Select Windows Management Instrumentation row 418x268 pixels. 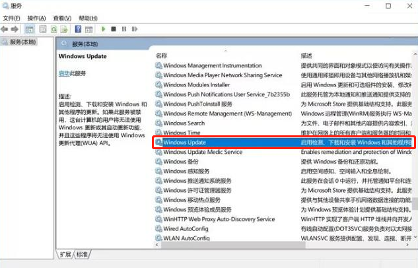pos(284,65)
